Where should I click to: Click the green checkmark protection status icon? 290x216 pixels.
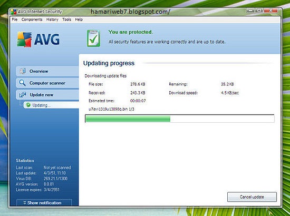pos(93,38)
